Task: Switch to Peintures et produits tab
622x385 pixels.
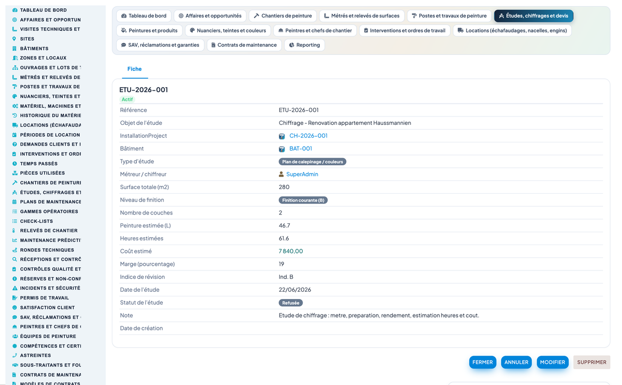Action: point(149,31)
